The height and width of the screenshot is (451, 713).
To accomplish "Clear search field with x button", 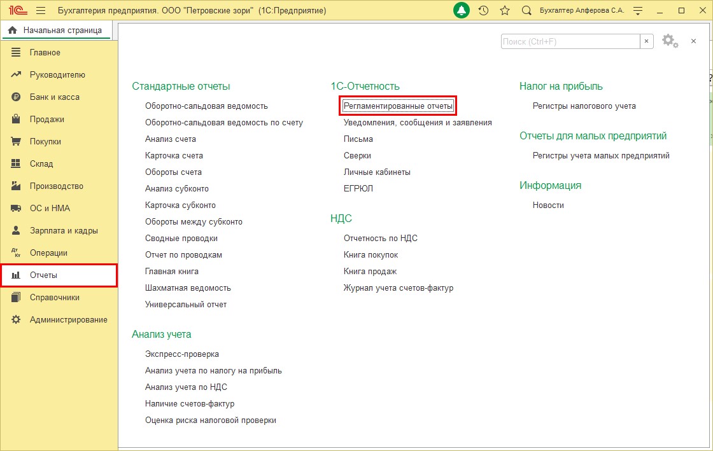I will coord(647,41).
